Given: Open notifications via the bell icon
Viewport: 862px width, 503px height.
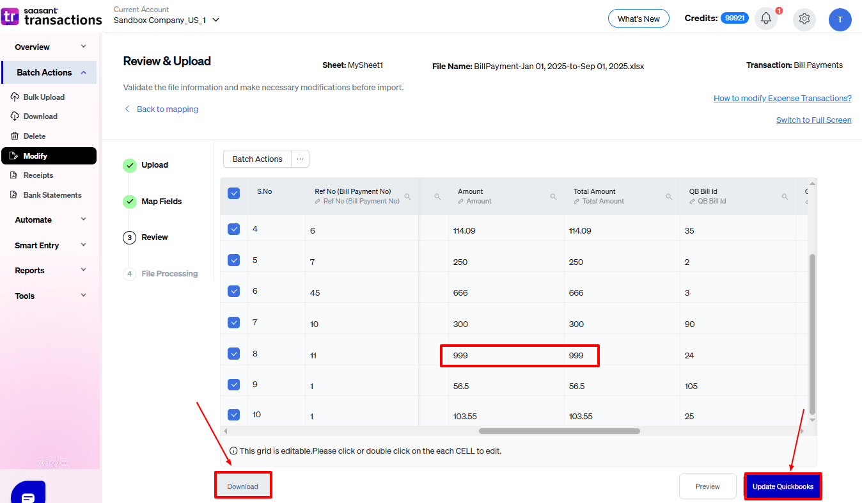Looking at the screenshot, I should 766,19.
